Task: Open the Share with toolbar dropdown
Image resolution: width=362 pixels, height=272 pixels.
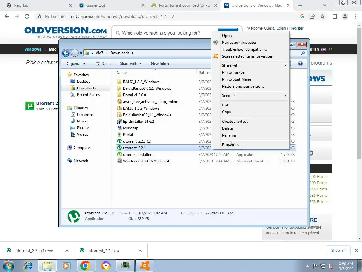Action: [131, 64]
